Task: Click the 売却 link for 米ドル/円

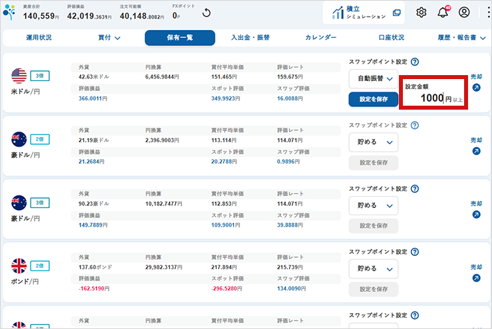Action: tap(476, 76)
